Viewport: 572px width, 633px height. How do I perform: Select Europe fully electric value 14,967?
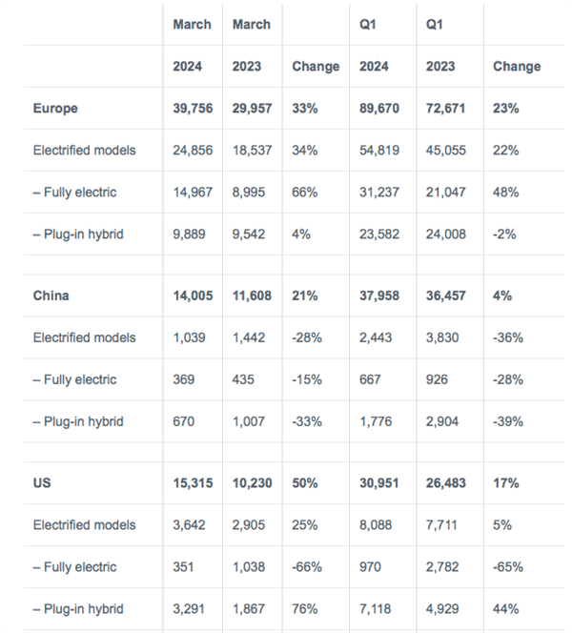[194, 193]
